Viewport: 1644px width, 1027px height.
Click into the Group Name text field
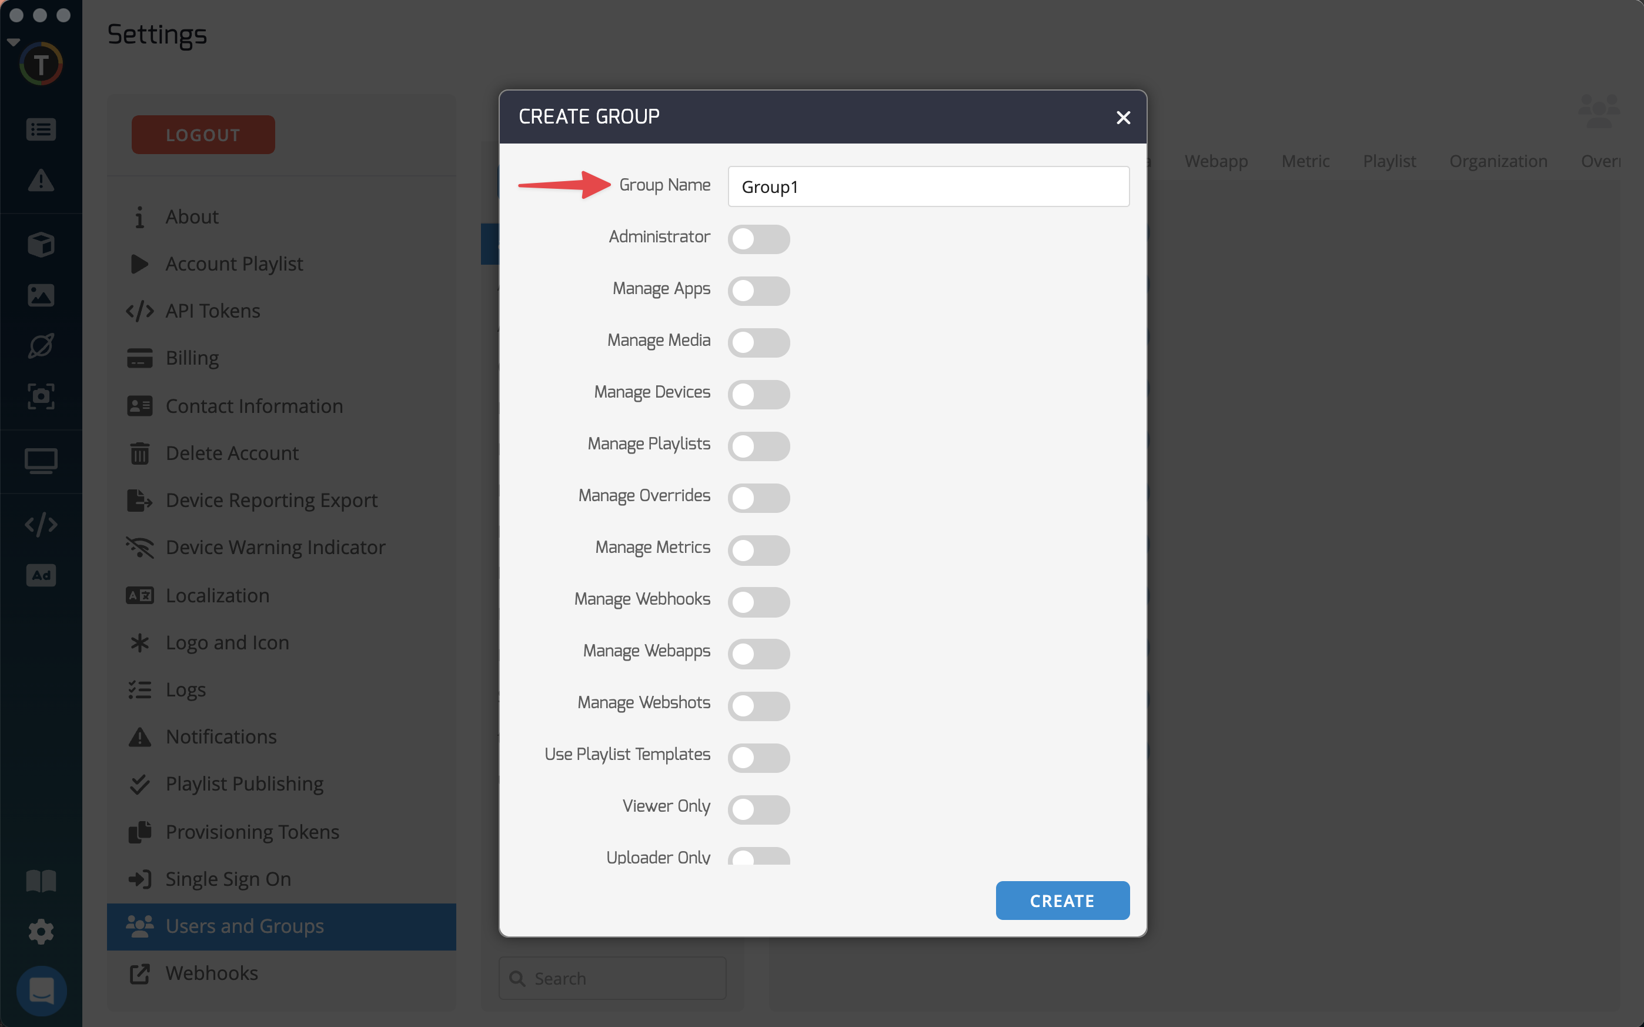(928, 187)
